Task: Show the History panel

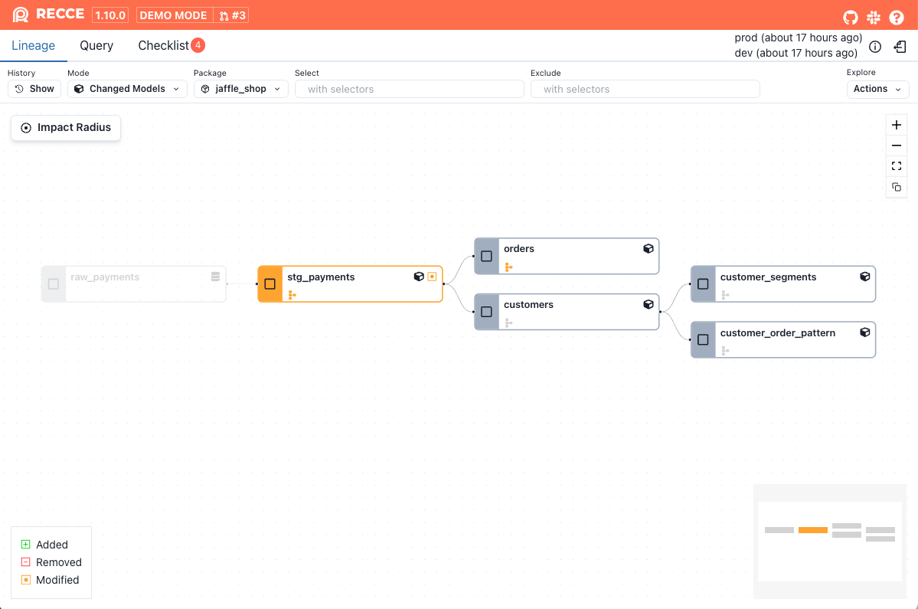Action: [34, 89]
